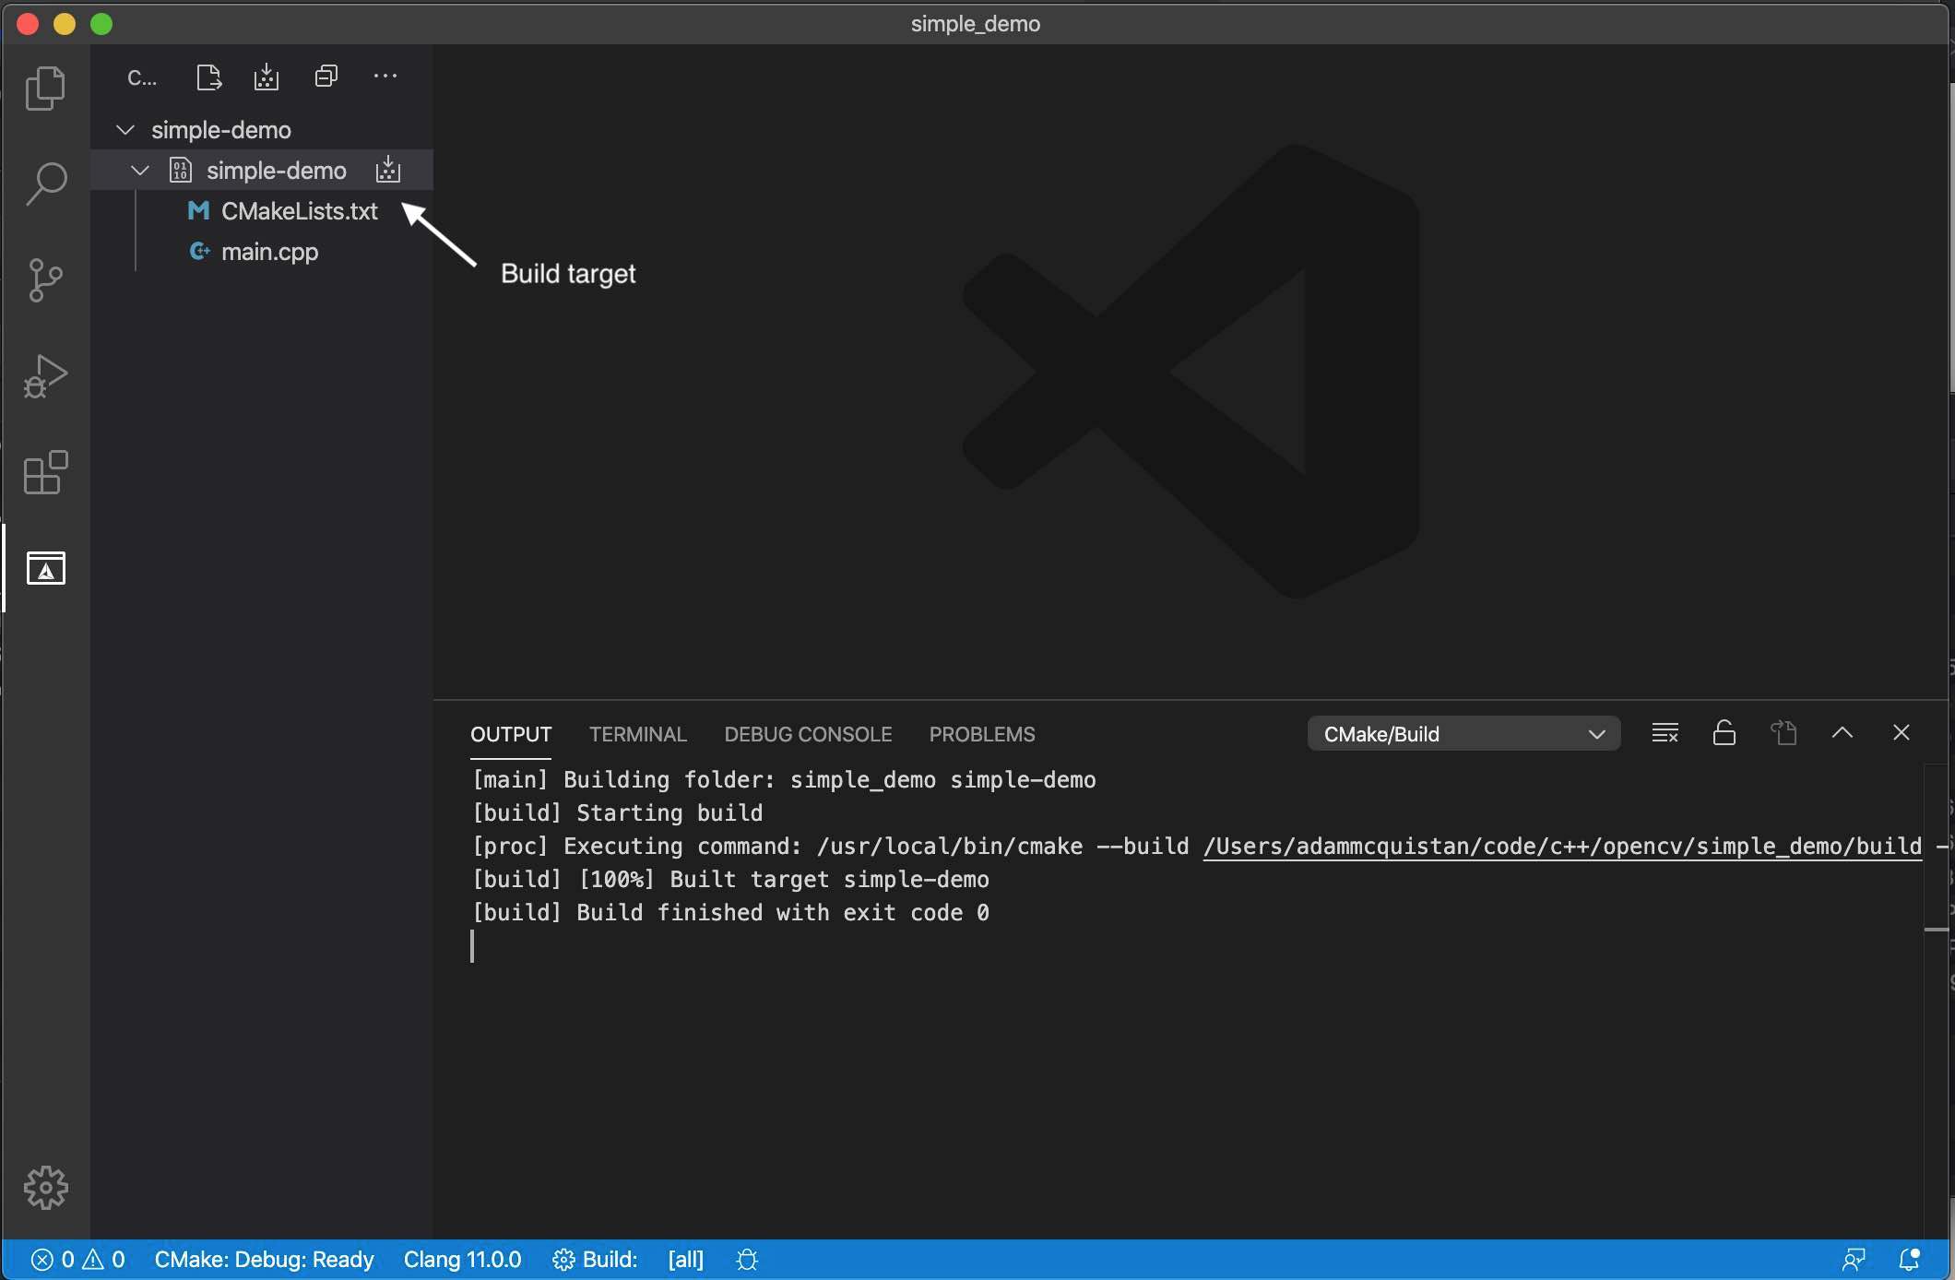Click CMake: Debug: Ready in the status bar

coord(266,1260)
